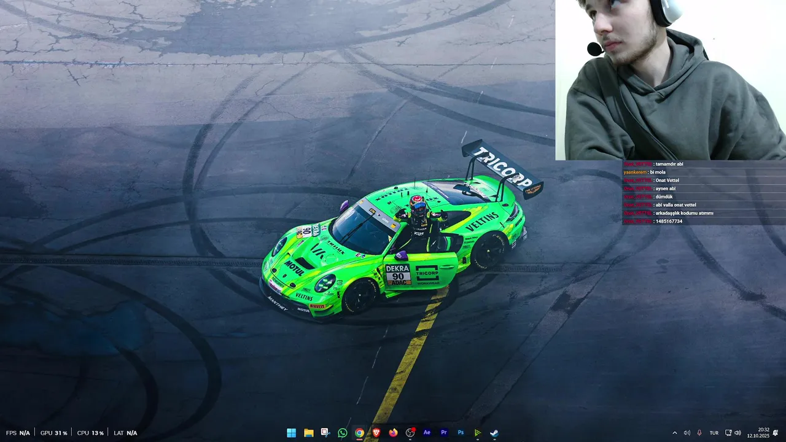This screenshot has height=442, width=786.
Task: Launch Adobe Premiere Pro
Action: coord(444,433)
